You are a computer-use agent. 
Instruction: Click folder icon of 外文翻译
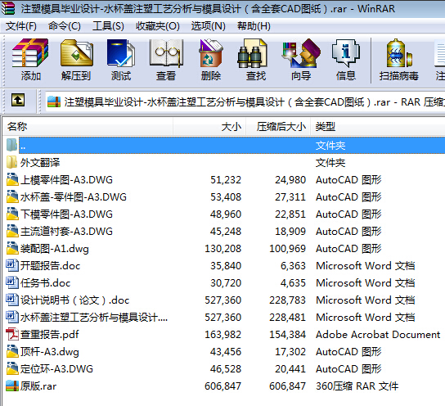point(11,162)
